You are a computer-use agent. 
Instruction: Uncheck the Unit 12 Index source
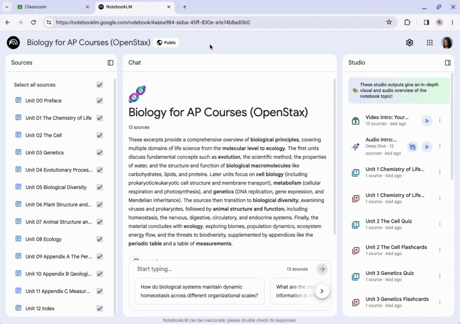pos(100,308)
